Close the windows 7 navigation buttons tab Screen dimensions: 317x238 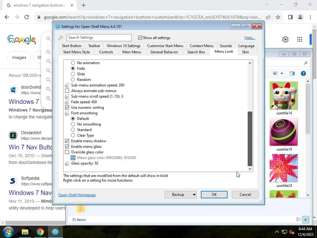click(72, 5)
